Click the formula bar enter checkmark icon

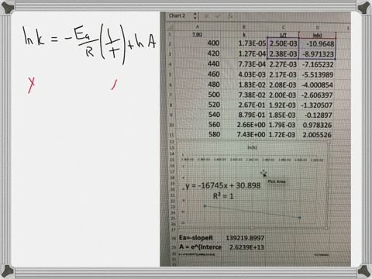coord(218,16)
